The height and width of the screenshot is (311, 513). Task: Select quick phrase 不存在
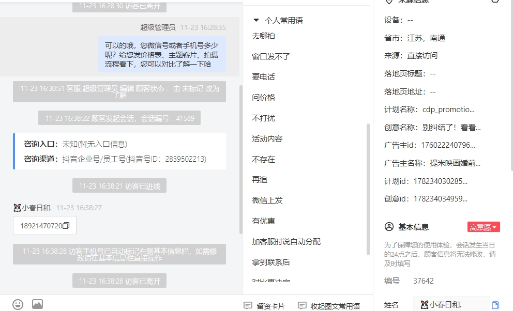coord(263,159)
